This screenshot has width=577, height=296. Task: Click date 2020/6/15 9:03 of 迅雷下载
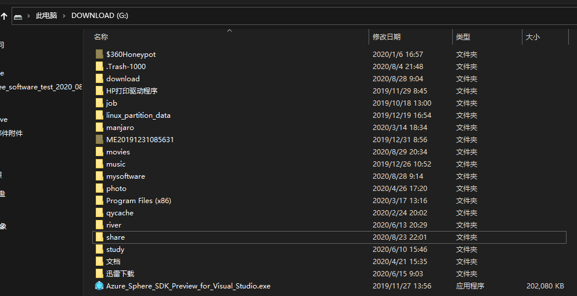398,273
